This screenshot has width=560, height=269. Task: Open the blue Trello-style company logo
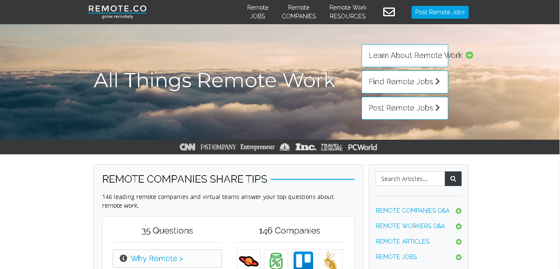click(303, 259)
